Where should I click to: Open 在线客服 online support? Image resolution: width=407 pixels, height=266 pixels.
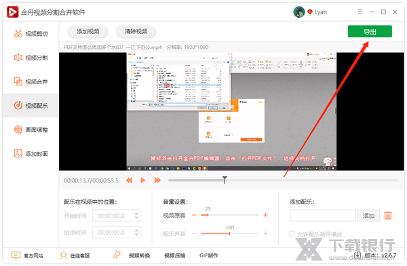click(x=75, y=256)
